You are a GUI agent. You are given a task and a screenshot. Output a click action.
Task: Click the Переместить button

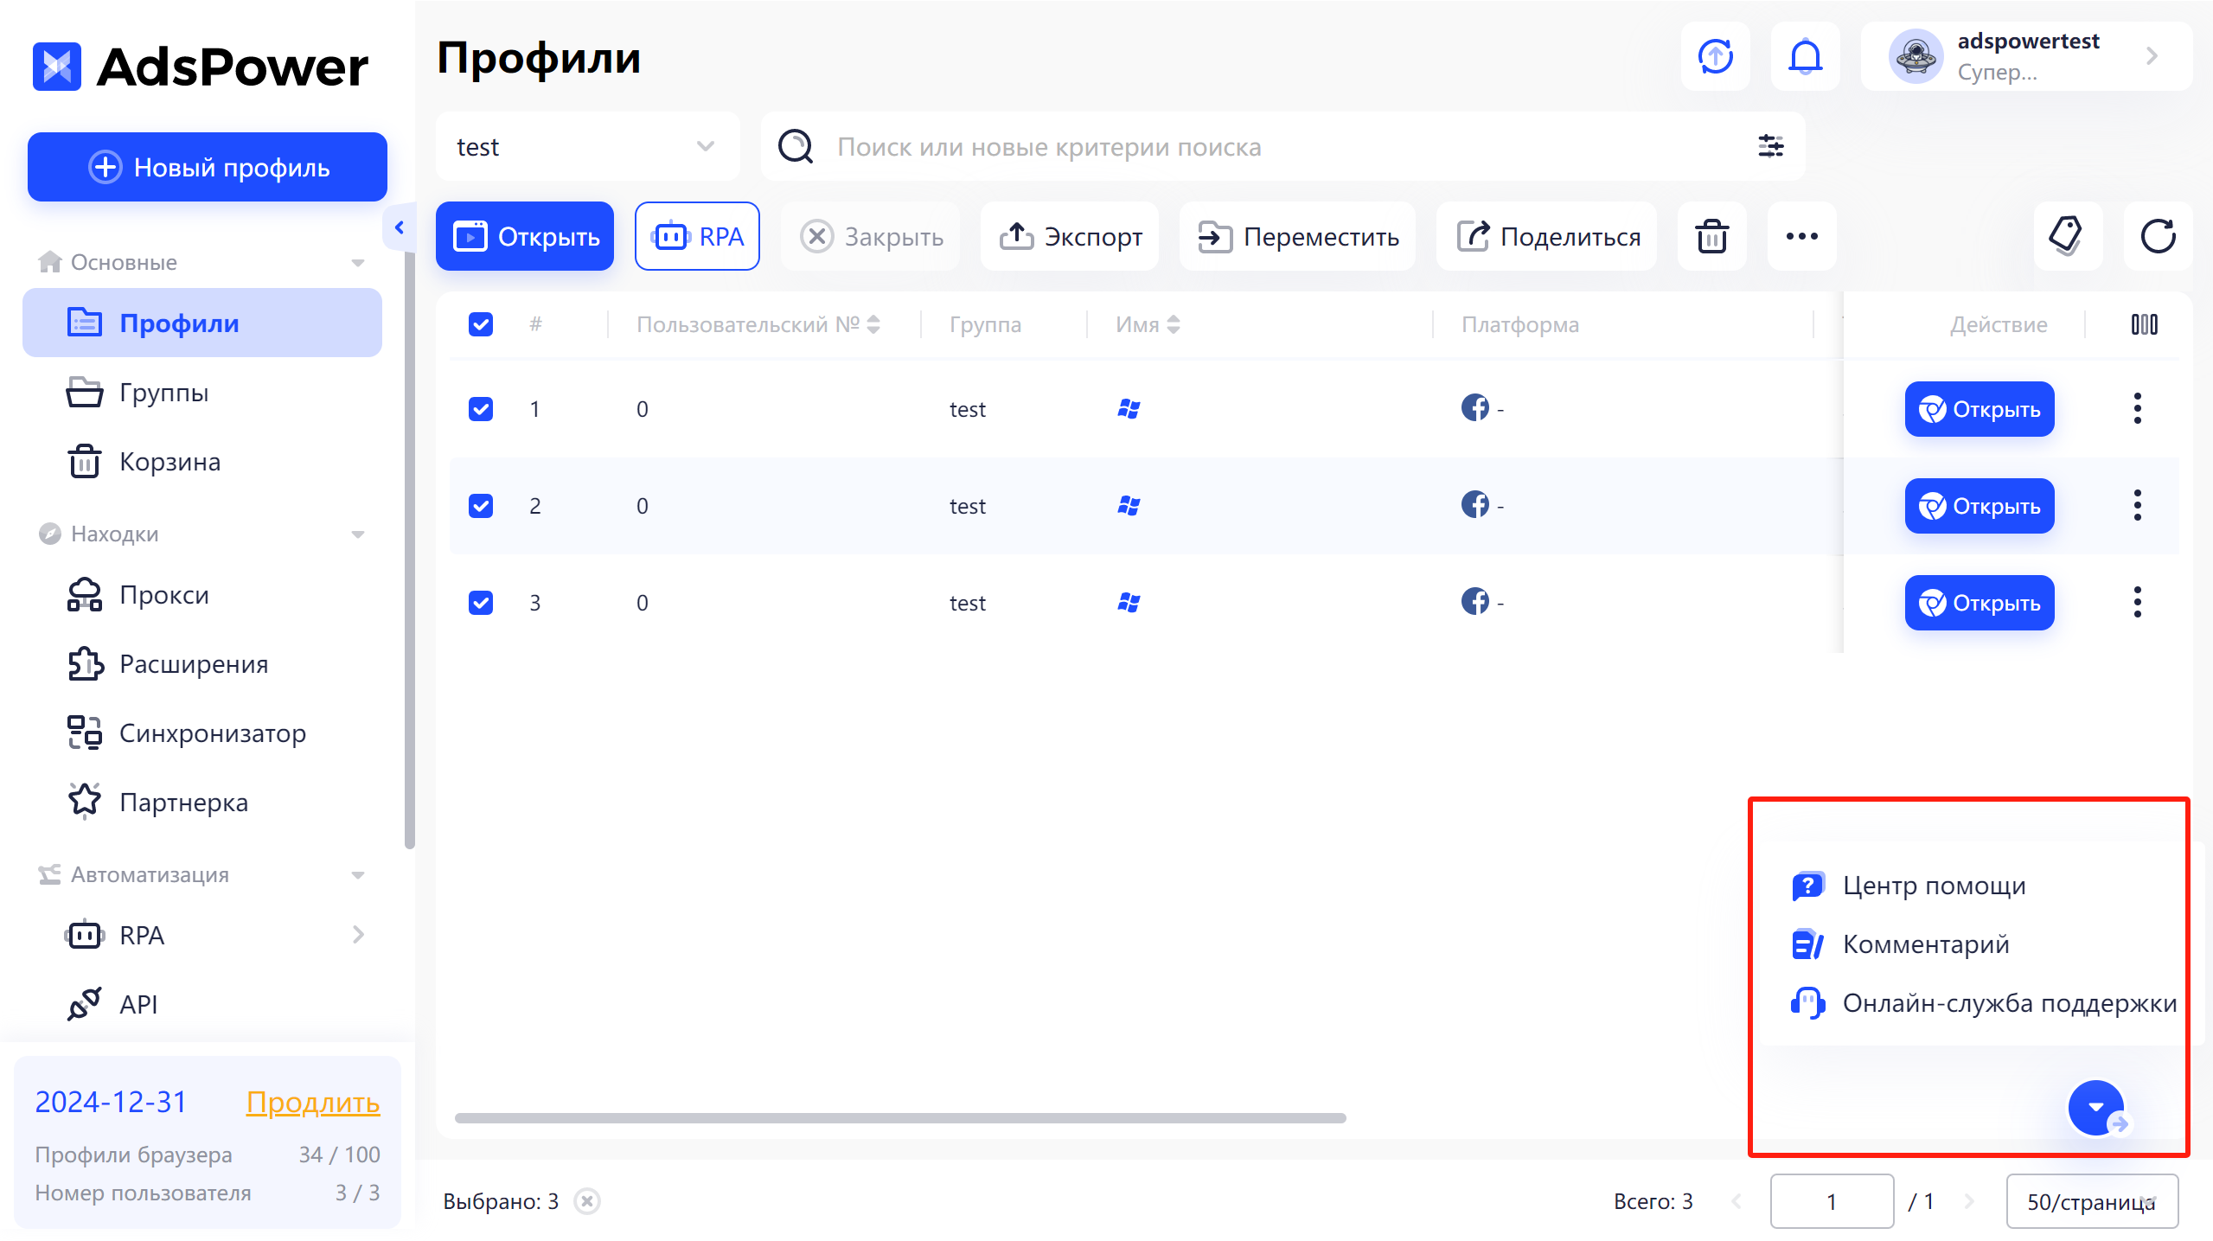(x=1297, y=236)
